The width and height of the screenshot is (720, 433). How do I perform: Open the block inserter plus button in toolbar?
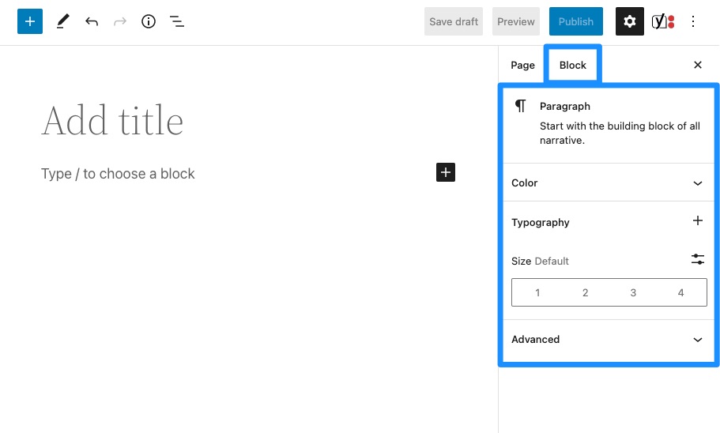pos(29,22)
